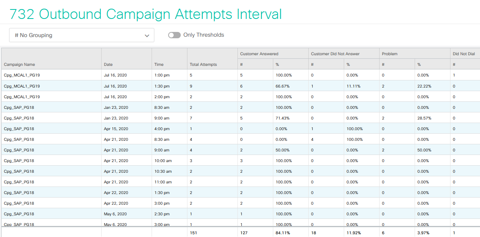Select the Customer Did Not Answer header
Viewport: 480px width, 237px height.
[335, 54]
